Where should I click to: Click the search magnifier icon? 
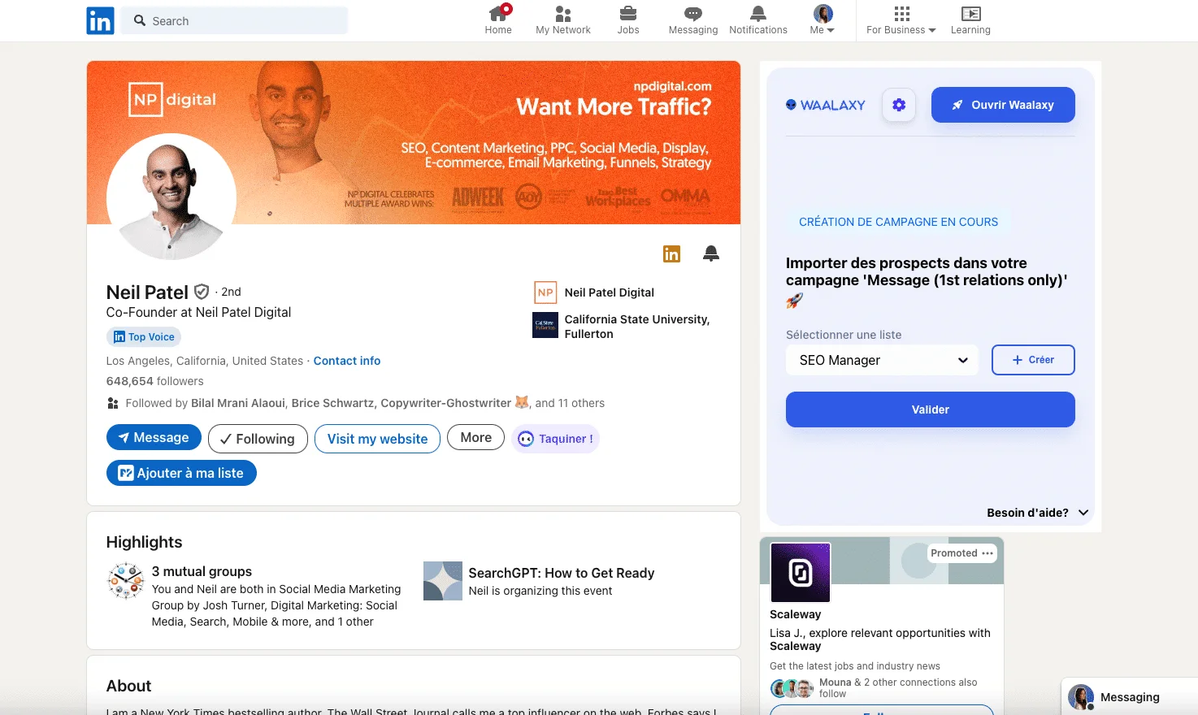140,20
